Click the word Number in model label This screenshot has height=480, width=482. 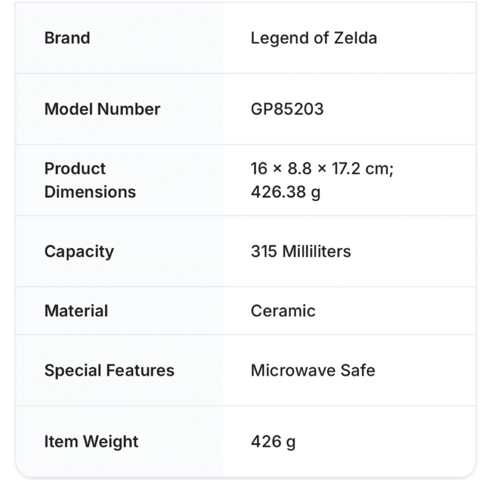point(129,109)
